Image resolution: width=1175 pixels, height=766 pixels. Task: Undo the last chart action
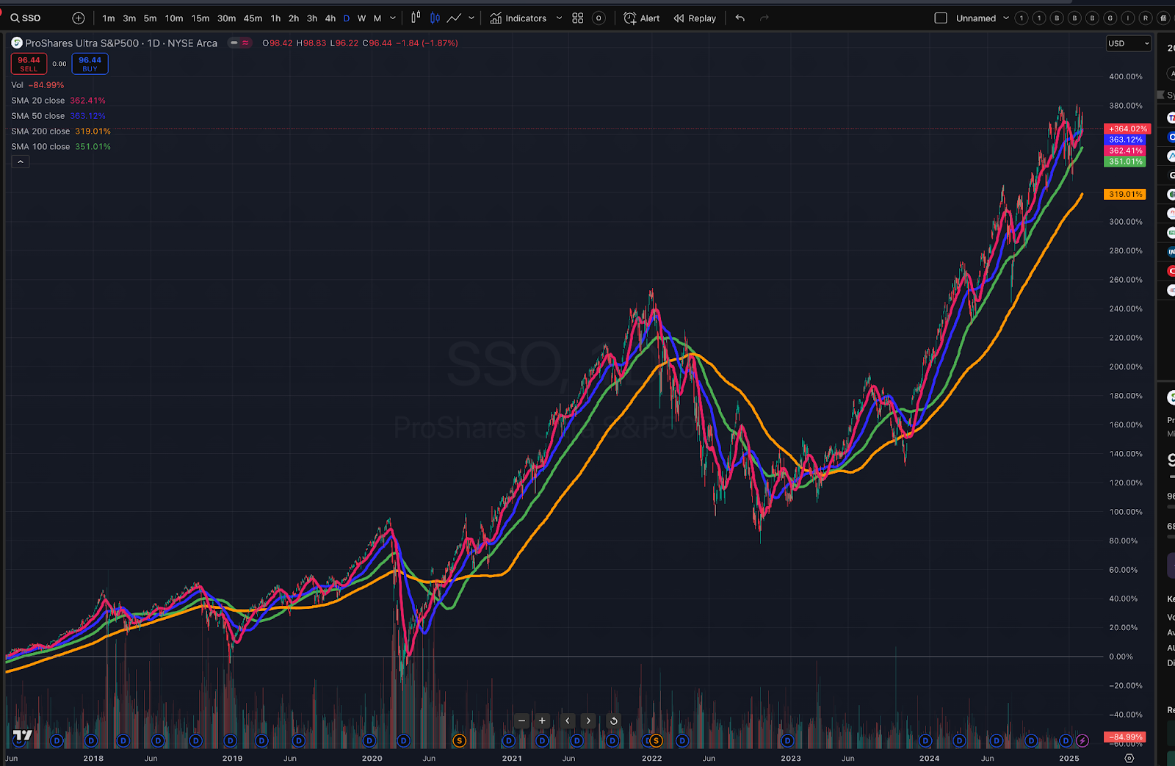740,18
